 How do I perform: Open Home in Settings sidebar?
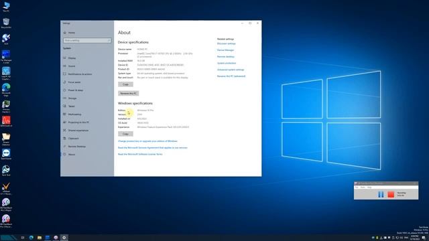tap(72, 33)
